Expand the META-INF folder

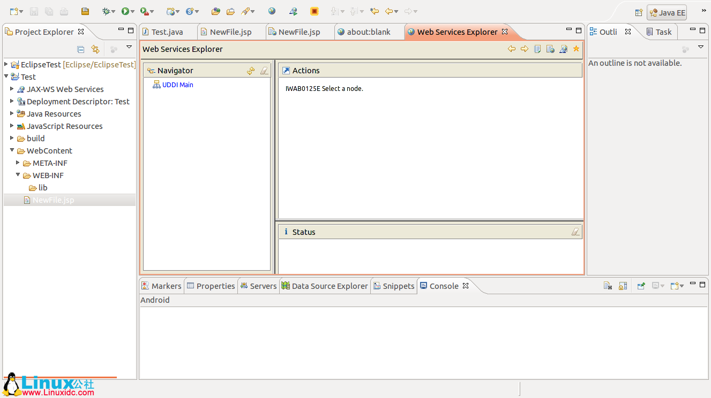click(x=18, y=163)
